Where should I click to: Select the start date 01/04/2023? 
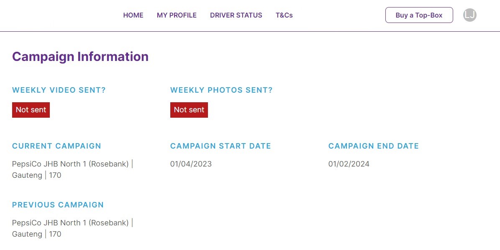(191, 164)
